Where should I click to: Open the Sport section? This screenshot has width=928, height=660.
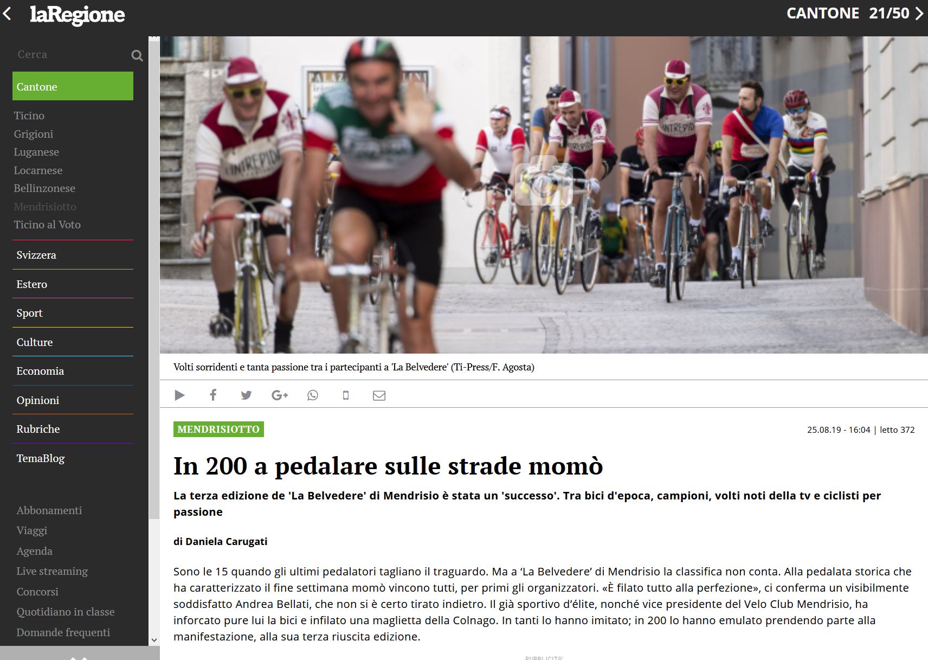pos(29,313)
